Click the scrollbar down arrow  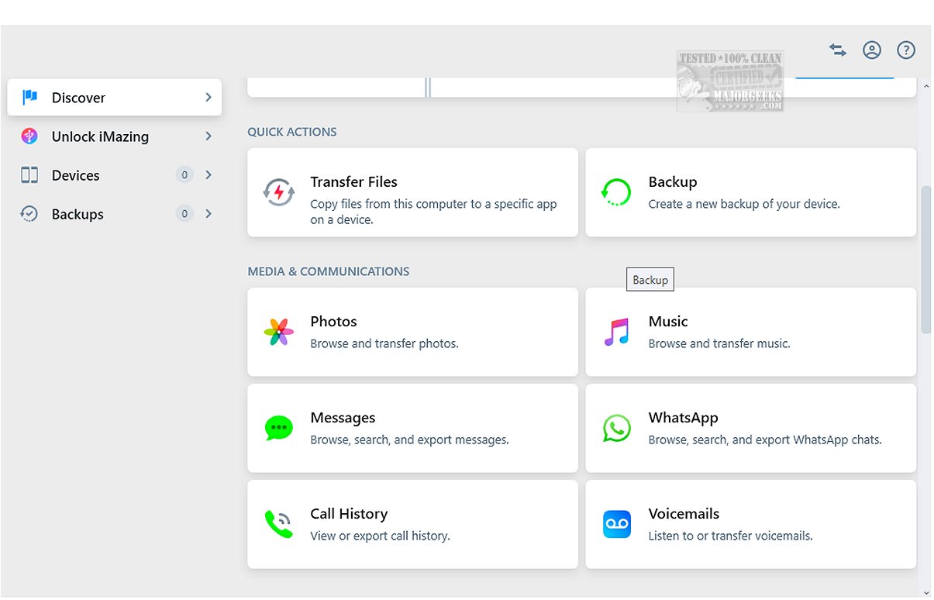[925, 592]
